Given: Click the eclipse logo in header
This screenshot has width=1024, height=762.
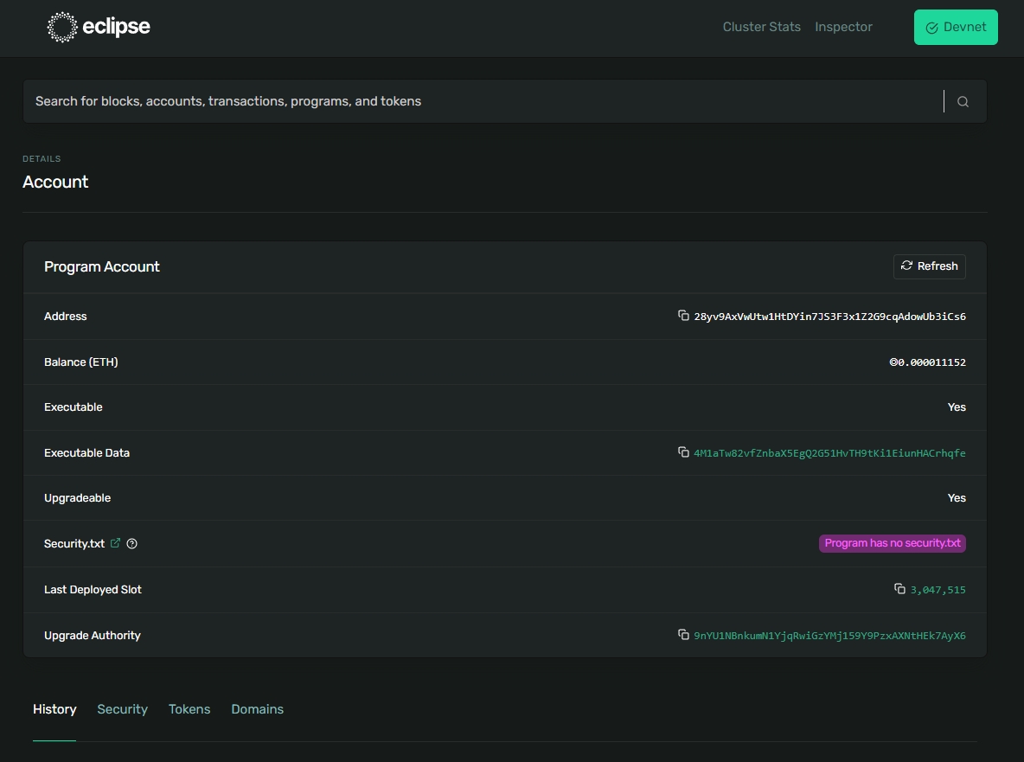Looking at the screenshot, I should pyautogui.click(x=99, y=27).
